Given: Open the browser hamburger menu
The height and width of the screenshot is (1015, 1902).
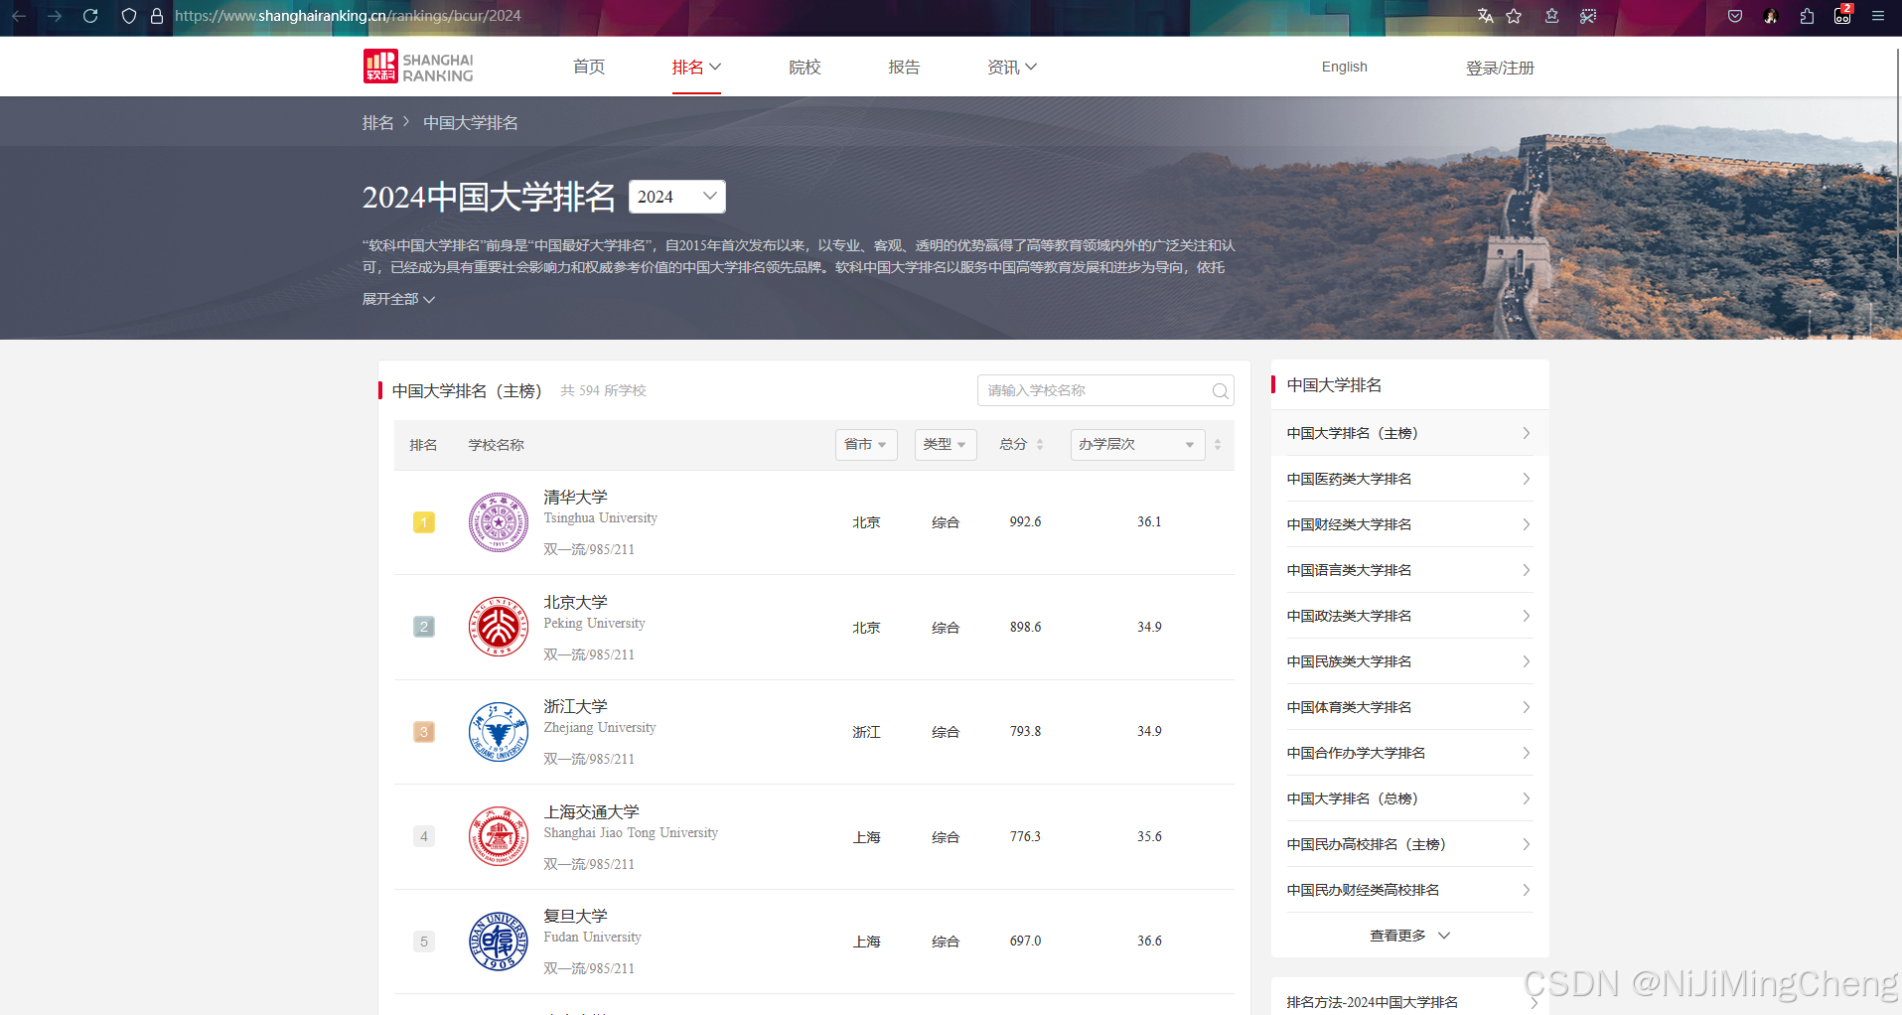Looking at the screenshot, I should coord(1878,16).
